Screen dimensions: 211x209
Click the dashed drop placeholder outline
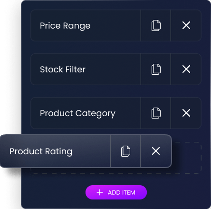187,158
